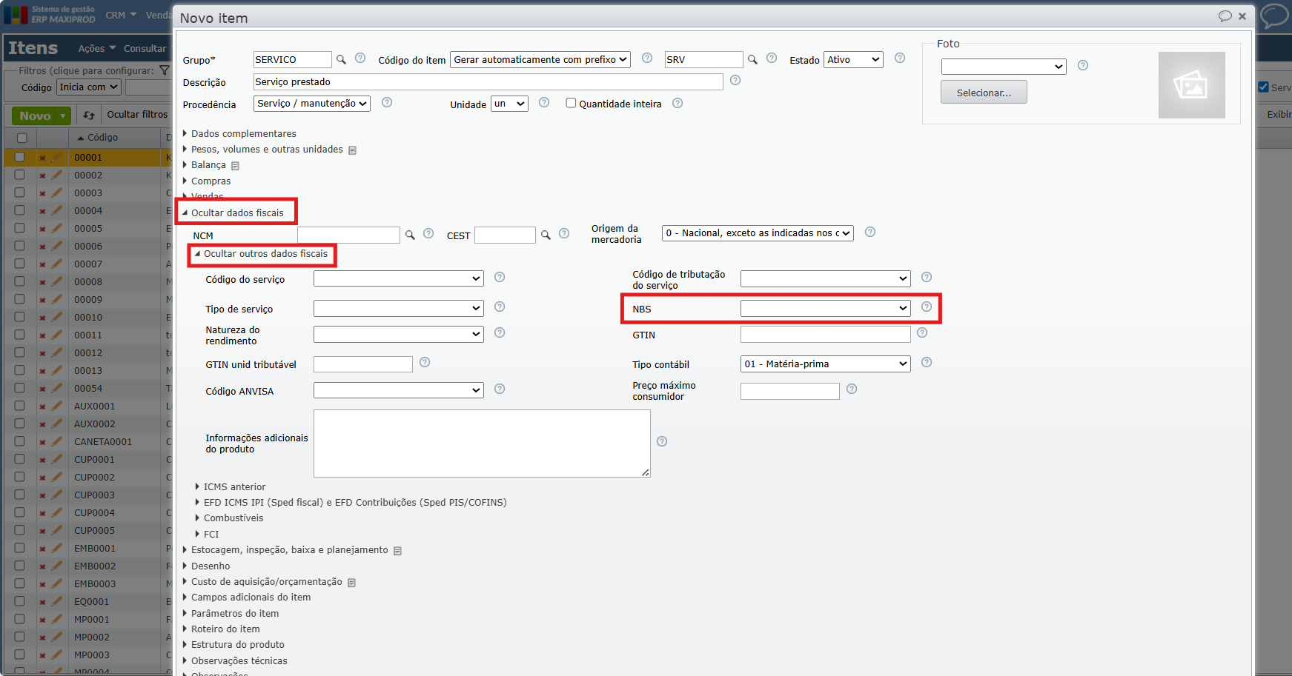
Task: Click help icon beside Código do serviço
Action: coord(500,277)
